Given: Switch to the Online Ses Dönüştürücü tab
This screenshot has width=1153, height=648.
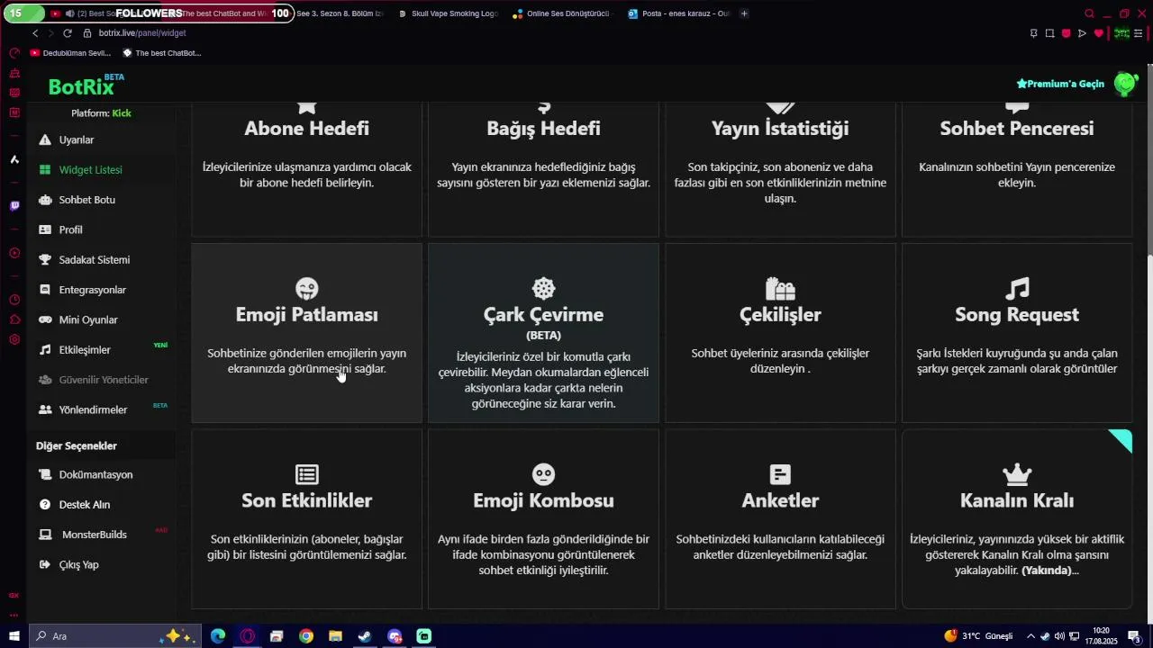Looking at the screenshot, I should pyautogui.click(x=562, y=13).
